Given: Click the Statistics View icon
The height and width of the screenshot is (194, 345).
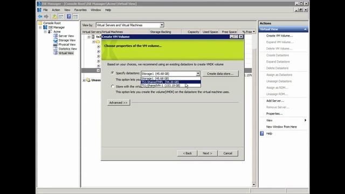Looking at the screenshot, I should [x=55, y=49].
